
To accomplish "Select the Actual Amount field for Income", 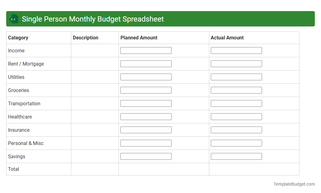I will [236, 50].
